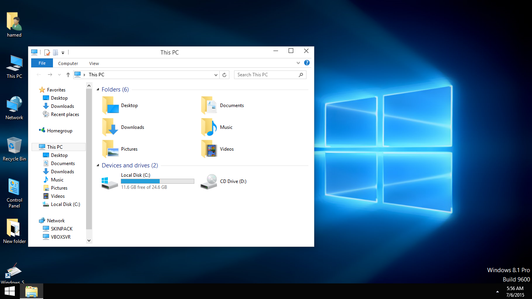
Task: Click the Help question mark icon
Action: pyautogui.click(x=307, y=63)
